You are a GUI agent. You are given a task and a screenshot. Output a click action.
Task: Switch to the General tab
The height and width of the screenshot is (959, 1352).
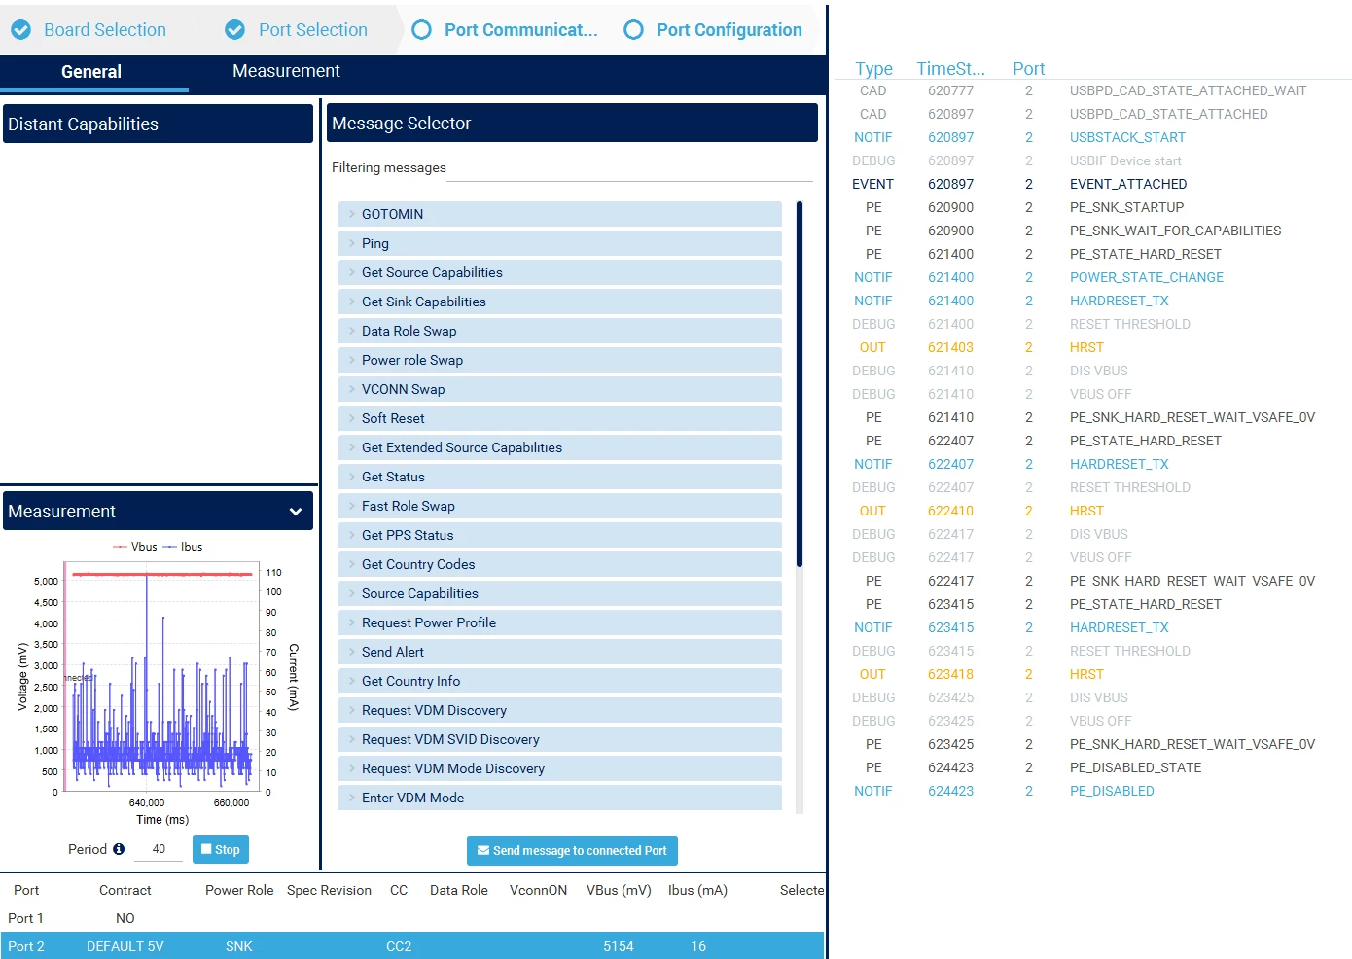click(x=91, y=72)
